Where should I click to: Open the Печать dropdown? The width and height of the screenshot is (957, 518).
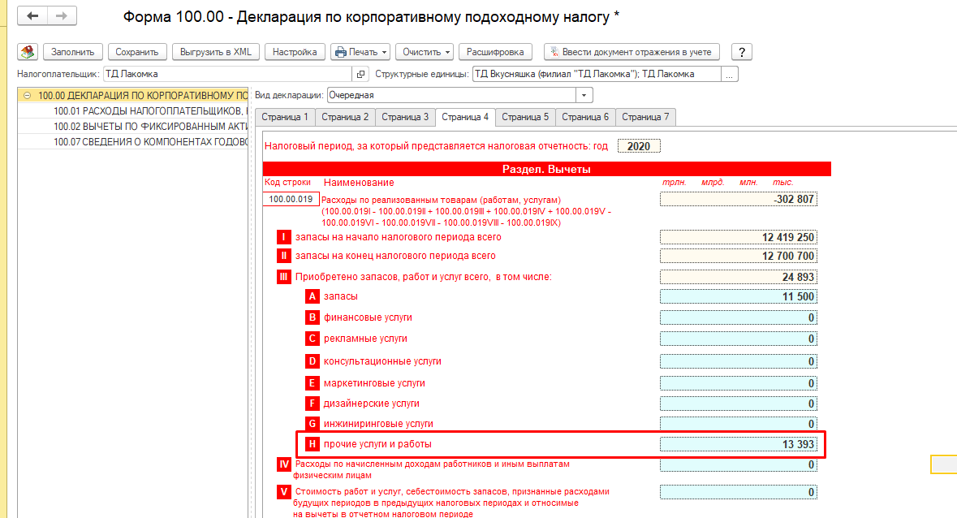click(360, 52)
